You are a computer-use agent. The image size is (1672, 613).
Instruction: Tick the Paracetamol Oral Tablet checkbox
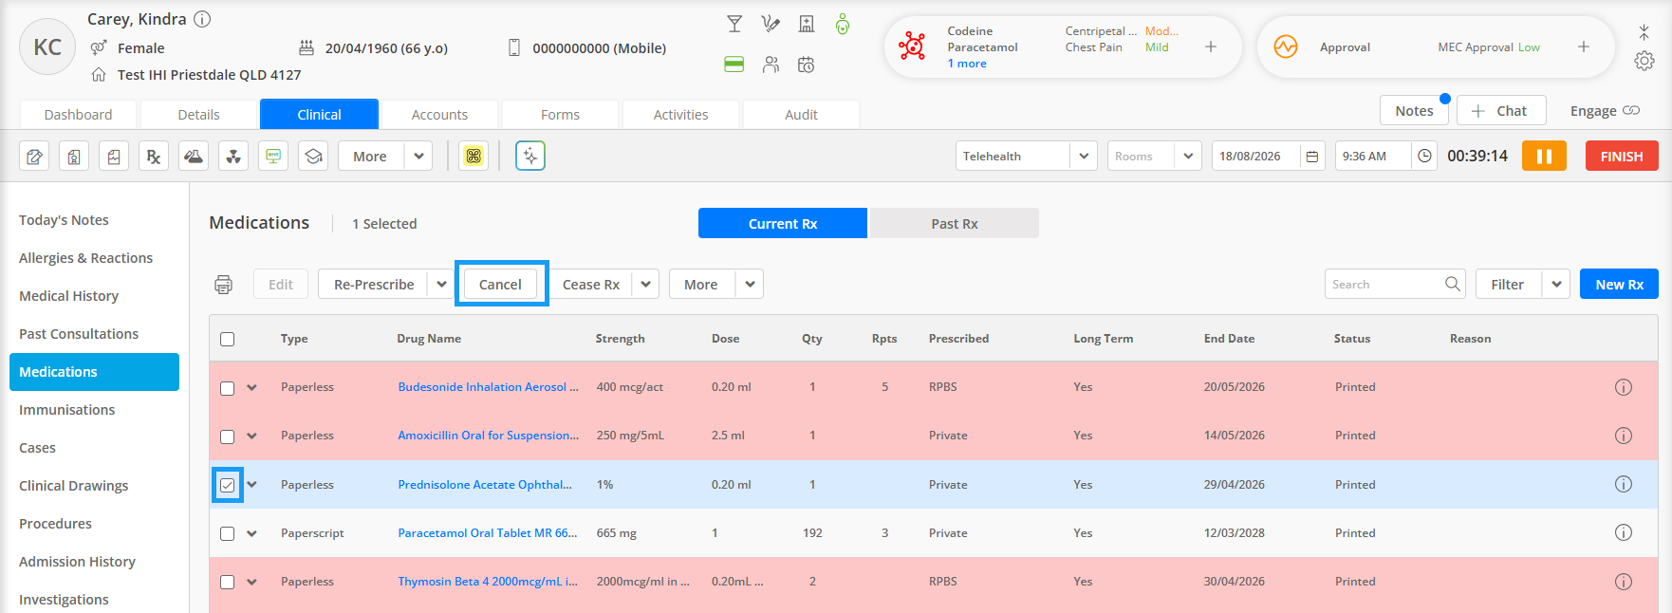click(228, 534)
